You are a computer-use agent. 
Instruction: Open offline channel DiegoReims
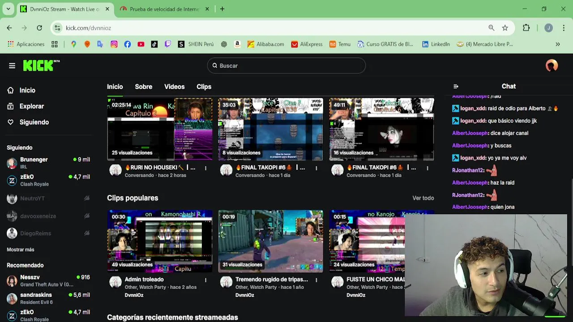48,233
